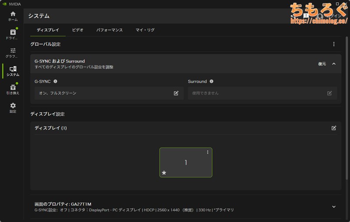
Task: Click the 復元 (Restore) button
Action: click(x=322, y=64)
